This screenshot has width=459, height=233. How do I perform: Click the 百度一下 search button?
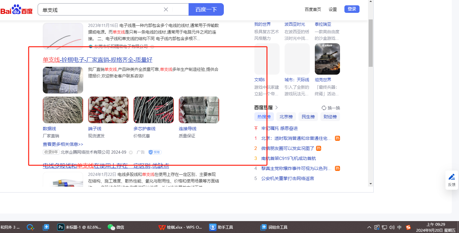tap(206, 9)
